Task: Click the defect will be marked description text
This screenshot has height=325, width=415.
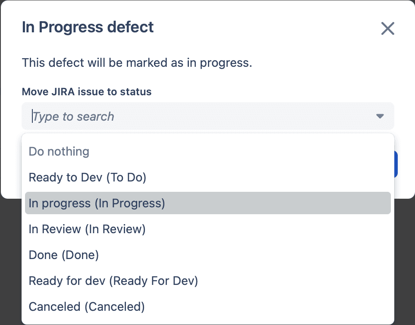Action: click(137, 63)
